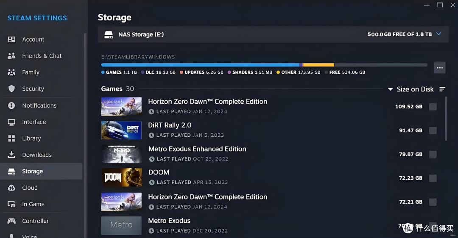
Task: Open In Game settings
Action: [x=41, y=204]
